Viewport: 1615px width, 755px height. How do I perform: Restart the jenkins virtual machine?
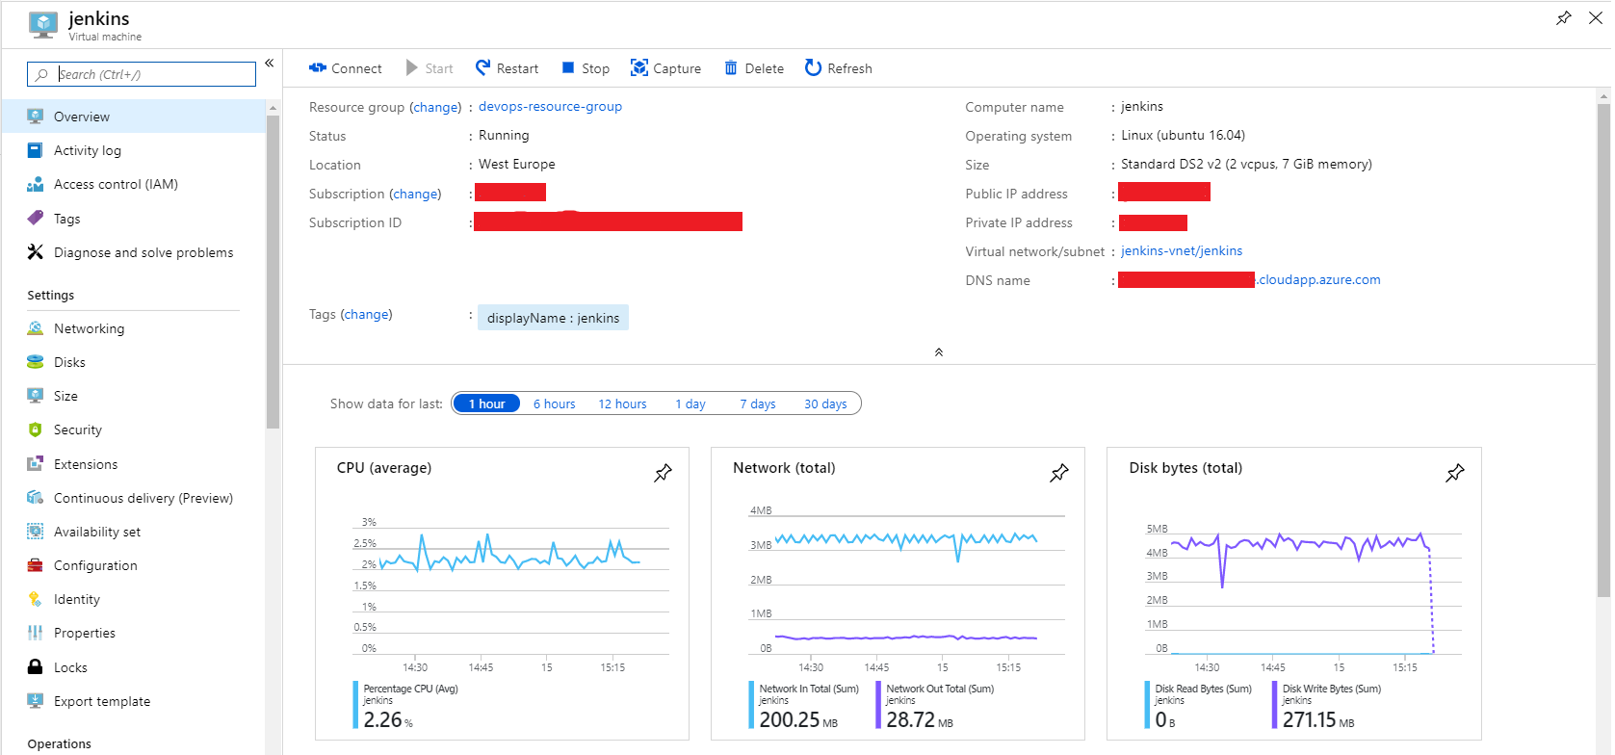[x=507, y=68]
